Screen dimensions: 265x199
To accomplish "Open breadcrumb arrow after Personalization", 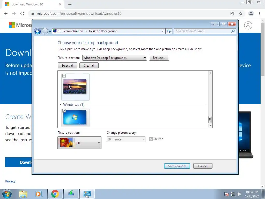I will pyautogui.click(x=86, y=31).
